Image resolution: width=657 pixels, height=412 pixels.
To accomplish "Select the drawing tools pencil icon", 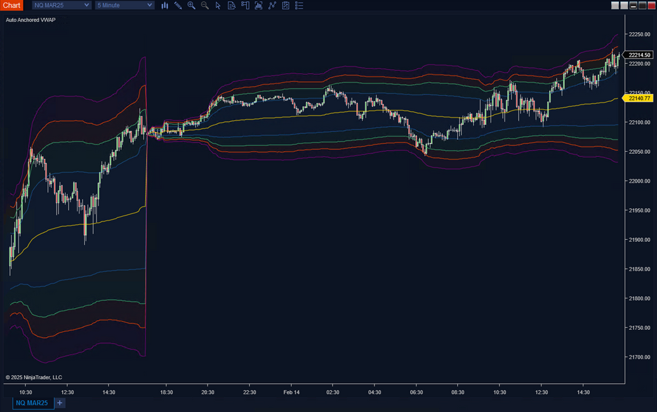I will [x=178, y=5].
